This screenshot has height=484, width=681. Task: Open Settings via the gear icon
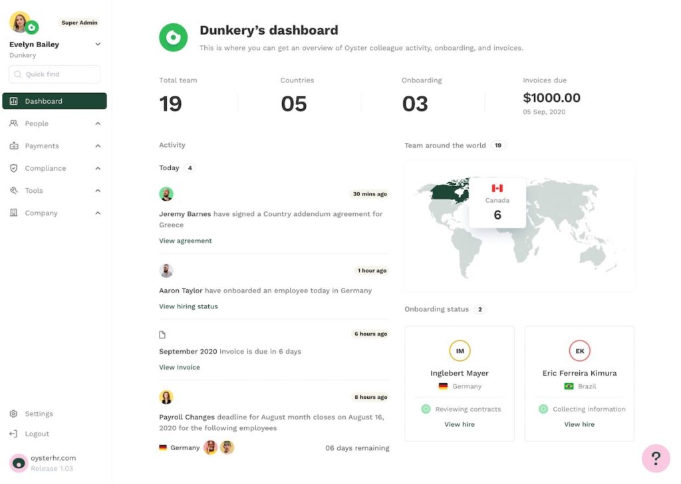pos(13,414)
